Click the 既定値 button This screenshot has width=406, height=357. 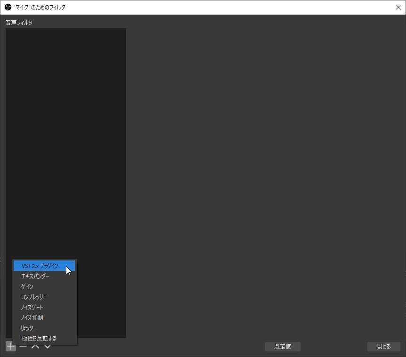[x=282, y=347]
